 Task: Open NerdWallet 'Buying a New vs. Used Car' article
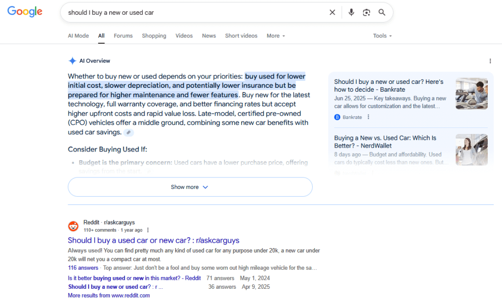[x=385, y=142]
